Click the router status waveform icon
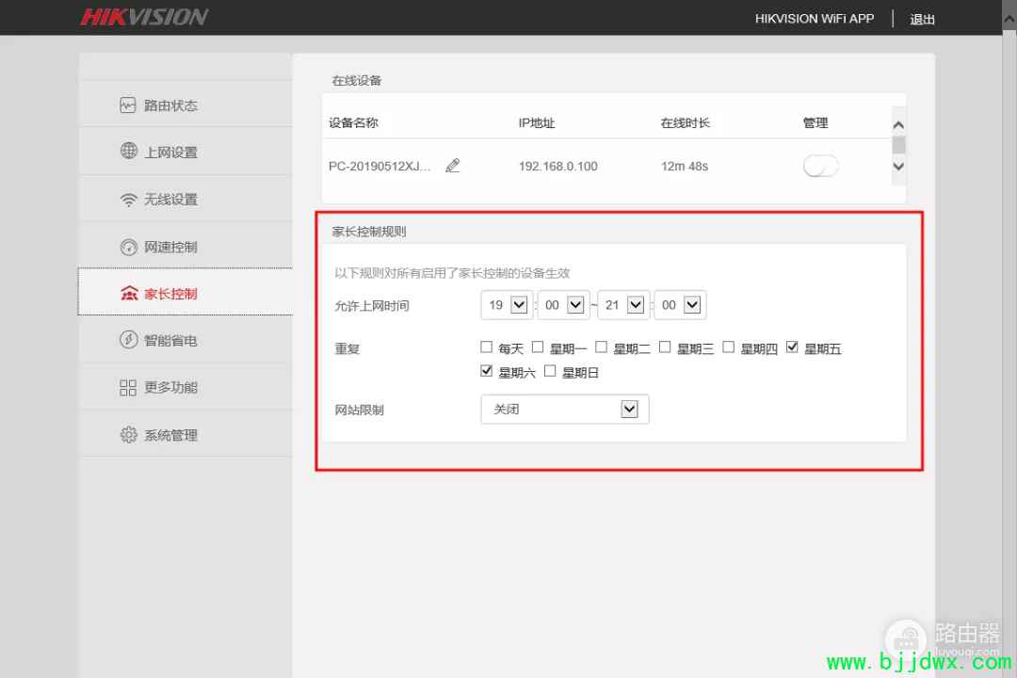This screenshot has width=1017, height=678. pos(128,105)
